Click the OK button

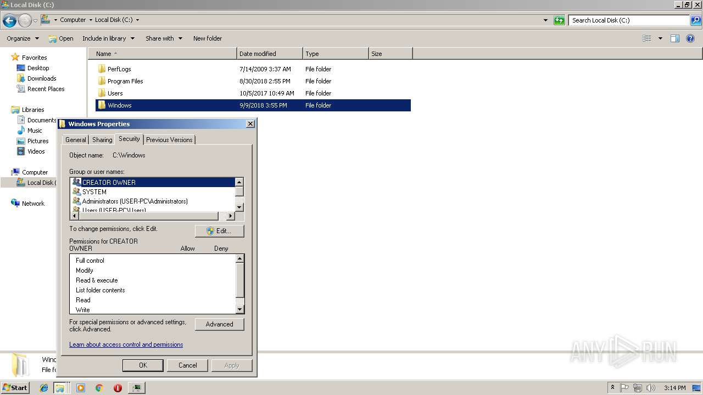point(143,365)
